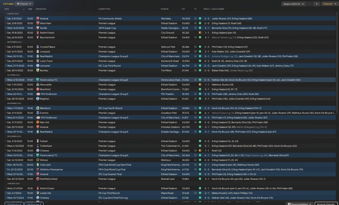Click the Brighton club badge
339x205 pixels.
(38, 99)
